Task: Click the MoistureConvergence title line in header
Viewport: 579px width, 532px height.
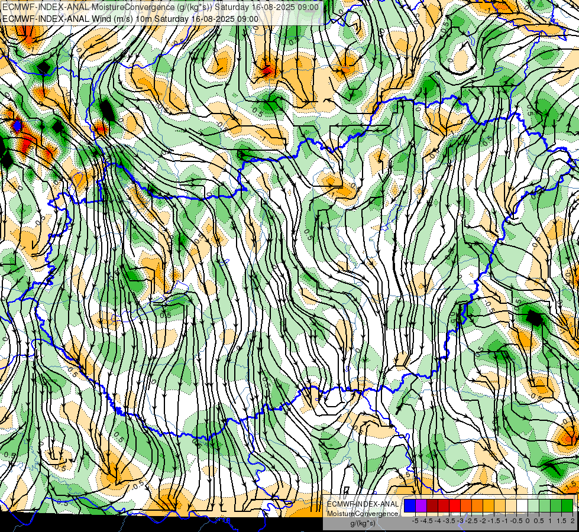Action: click(x=160, y=7)
